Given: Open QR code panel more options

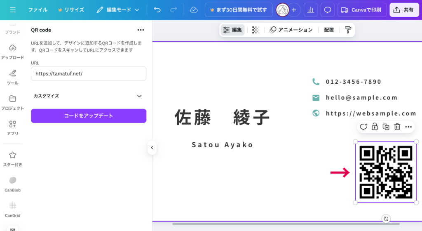Looking at the screenshot, I should [x=141, y=30].
